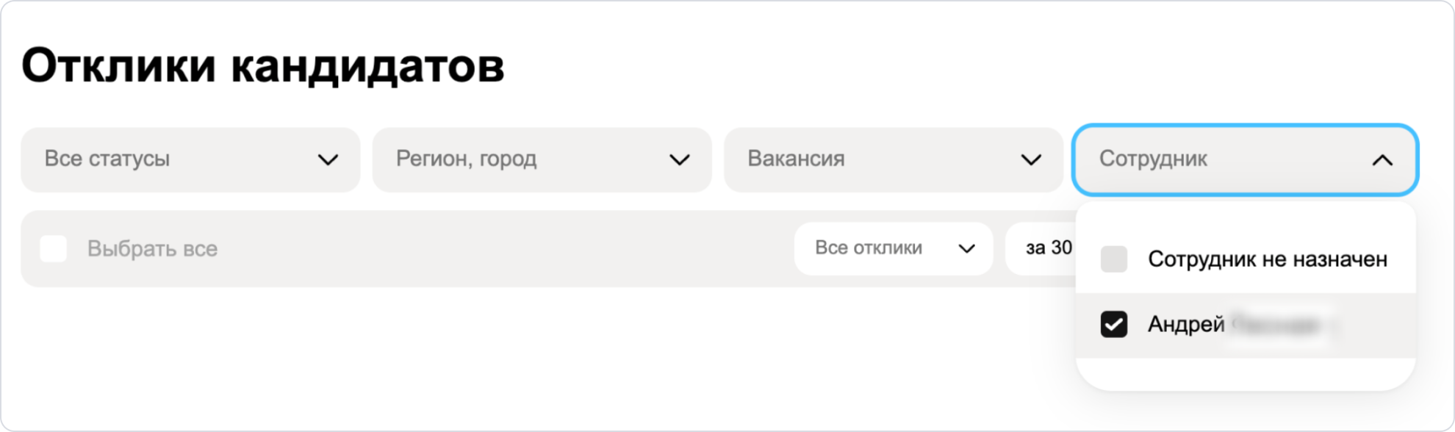
Task: Click the gray checkbox square beside Сотрудник не назначен
Action: click(x=1114, y=259)
